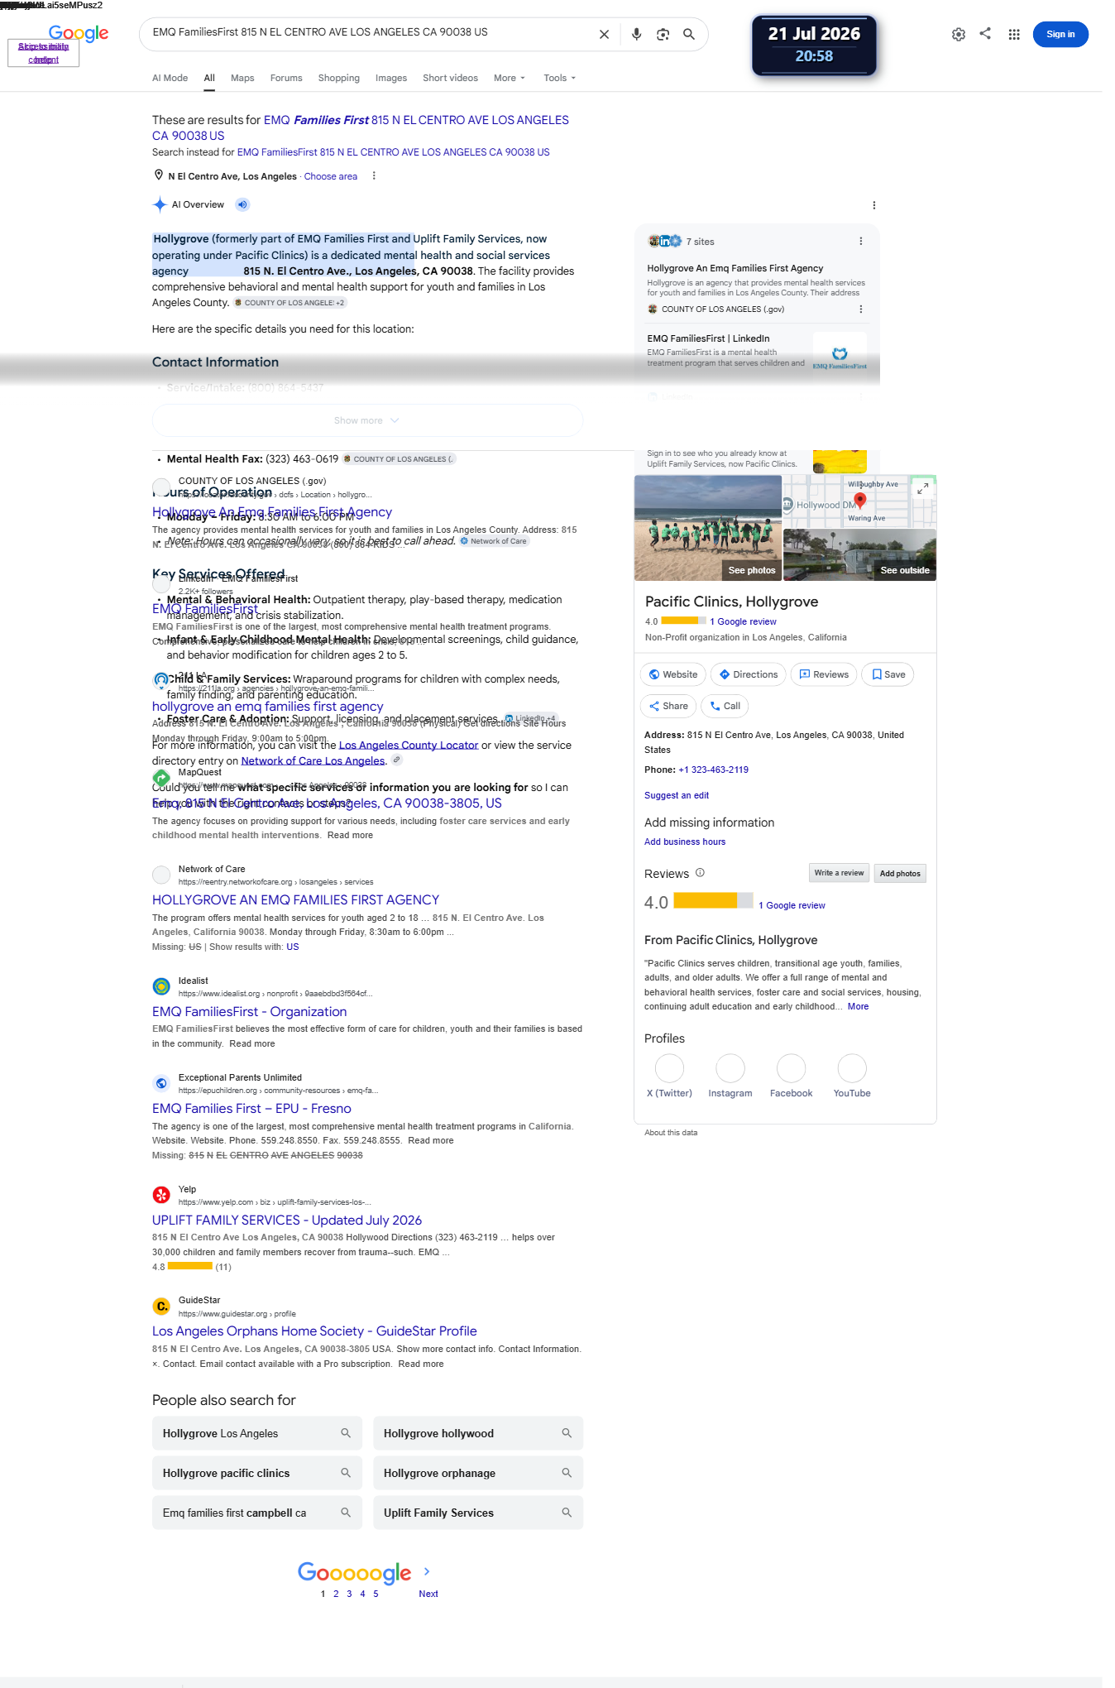This screenshot has height=1688, width=1115.
Task: Open the More search filters dropdown
Action: pos(510,79)
